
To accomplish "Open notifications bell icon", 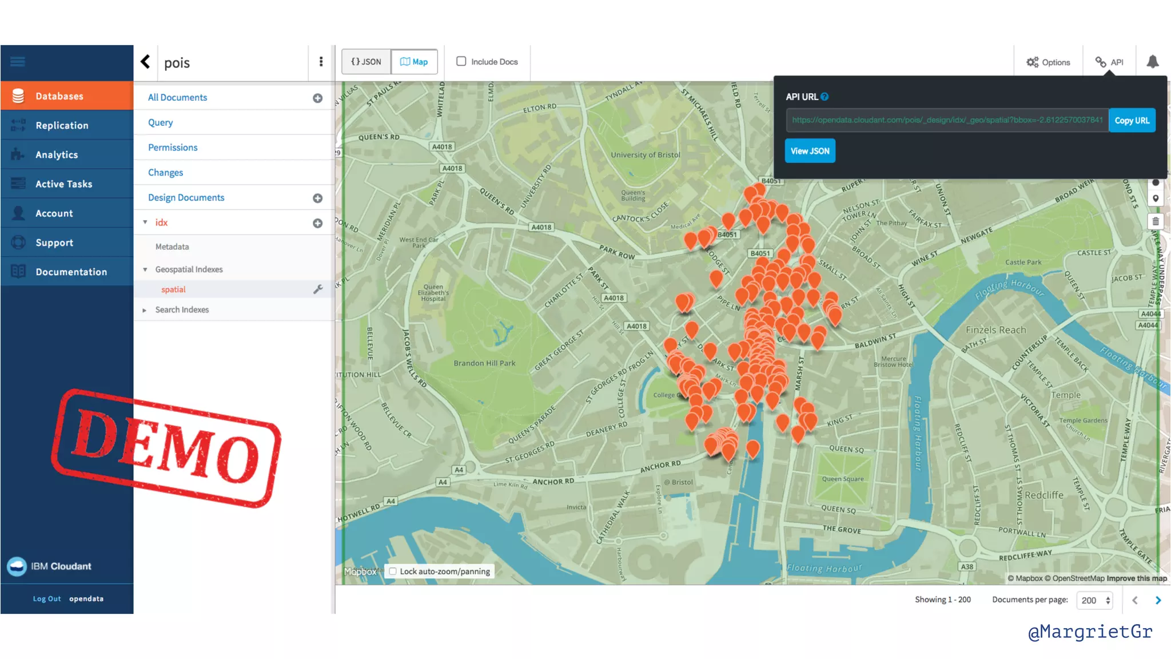I will pos(1152,62).
